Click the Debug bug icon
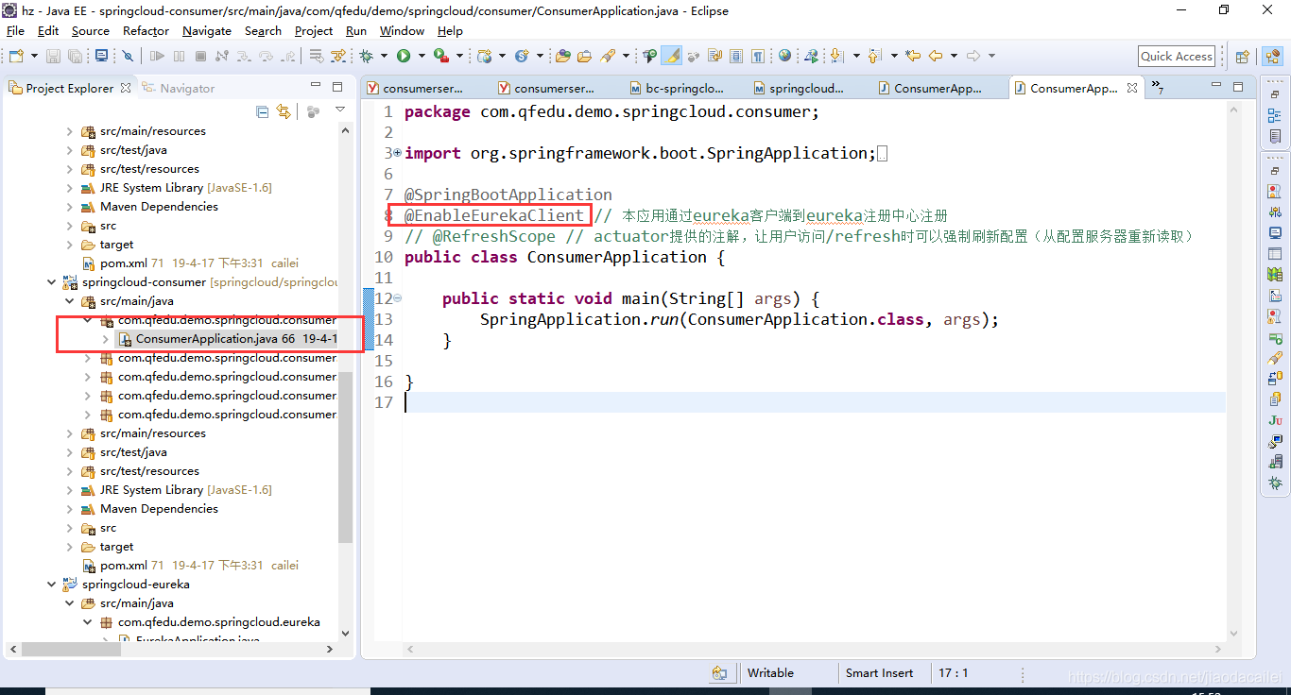The image size is (1291, 695). point(366,57)
